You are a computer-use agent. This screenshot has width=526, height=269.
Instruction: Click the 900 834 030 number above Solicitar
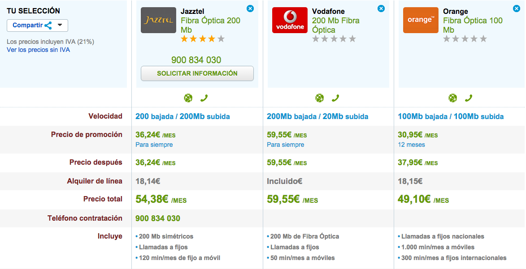coord(196,60)
